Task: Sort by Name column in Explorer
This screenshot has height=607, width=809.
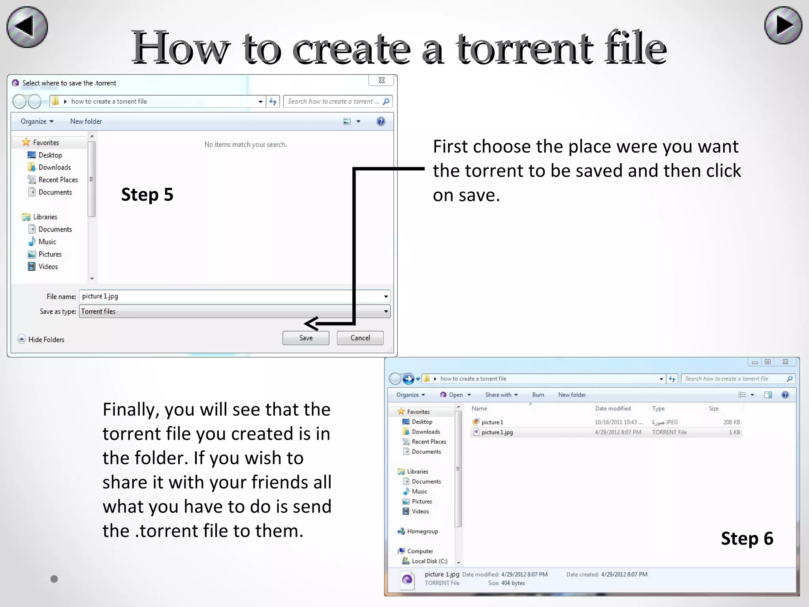Action: 479,408
